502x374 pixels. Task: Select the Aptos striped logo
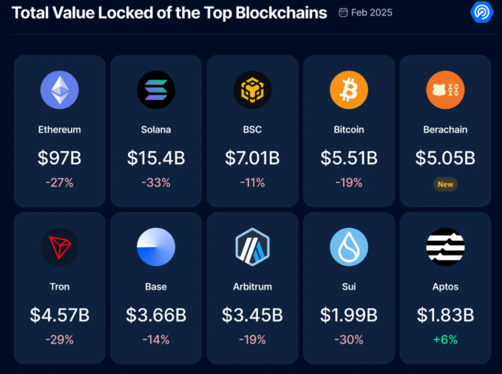point(445,247)
